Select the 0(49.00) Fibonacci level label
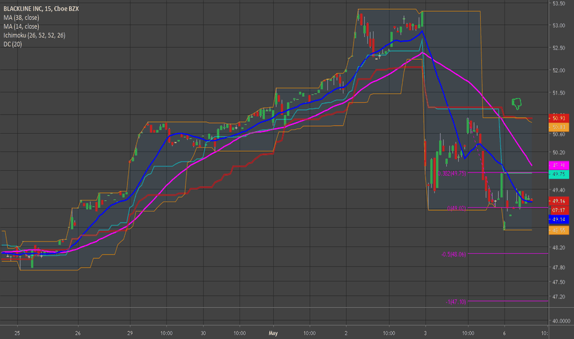The height and width of the screenshot is (339, 574). click(x=456, y=208)
